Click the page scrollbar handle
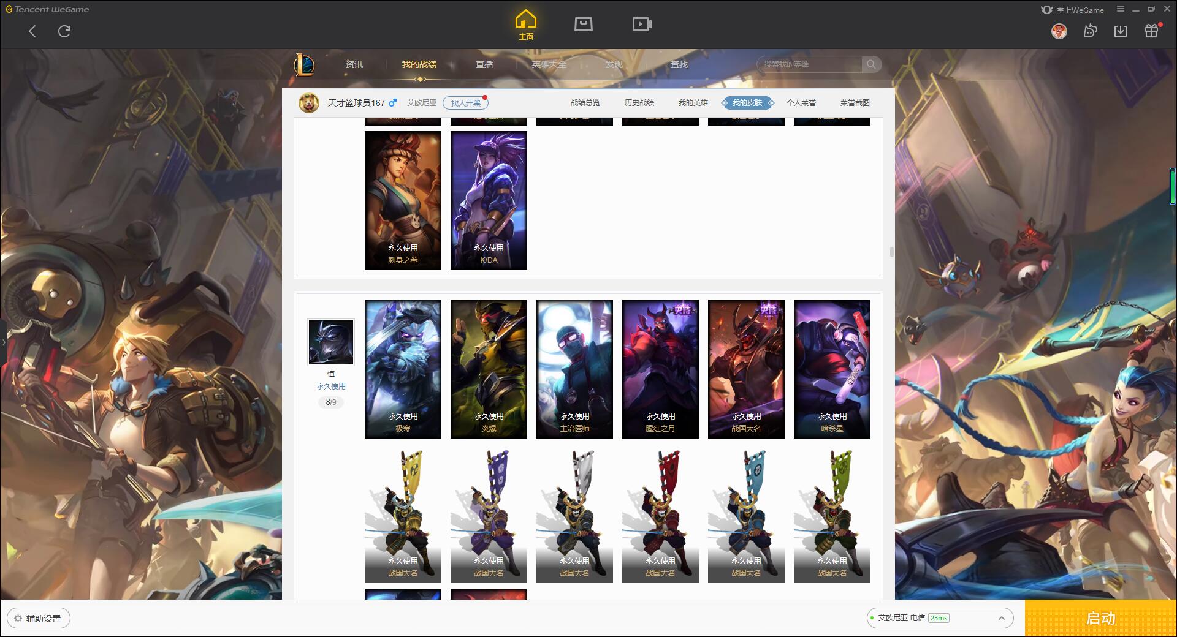This screenshot has width=1177, height=637. (x=891, y=252)
